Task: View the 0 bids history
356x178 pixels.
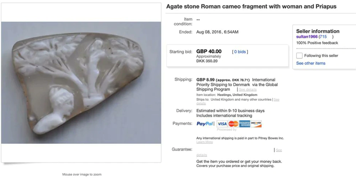Action: (x=240, y=52)
